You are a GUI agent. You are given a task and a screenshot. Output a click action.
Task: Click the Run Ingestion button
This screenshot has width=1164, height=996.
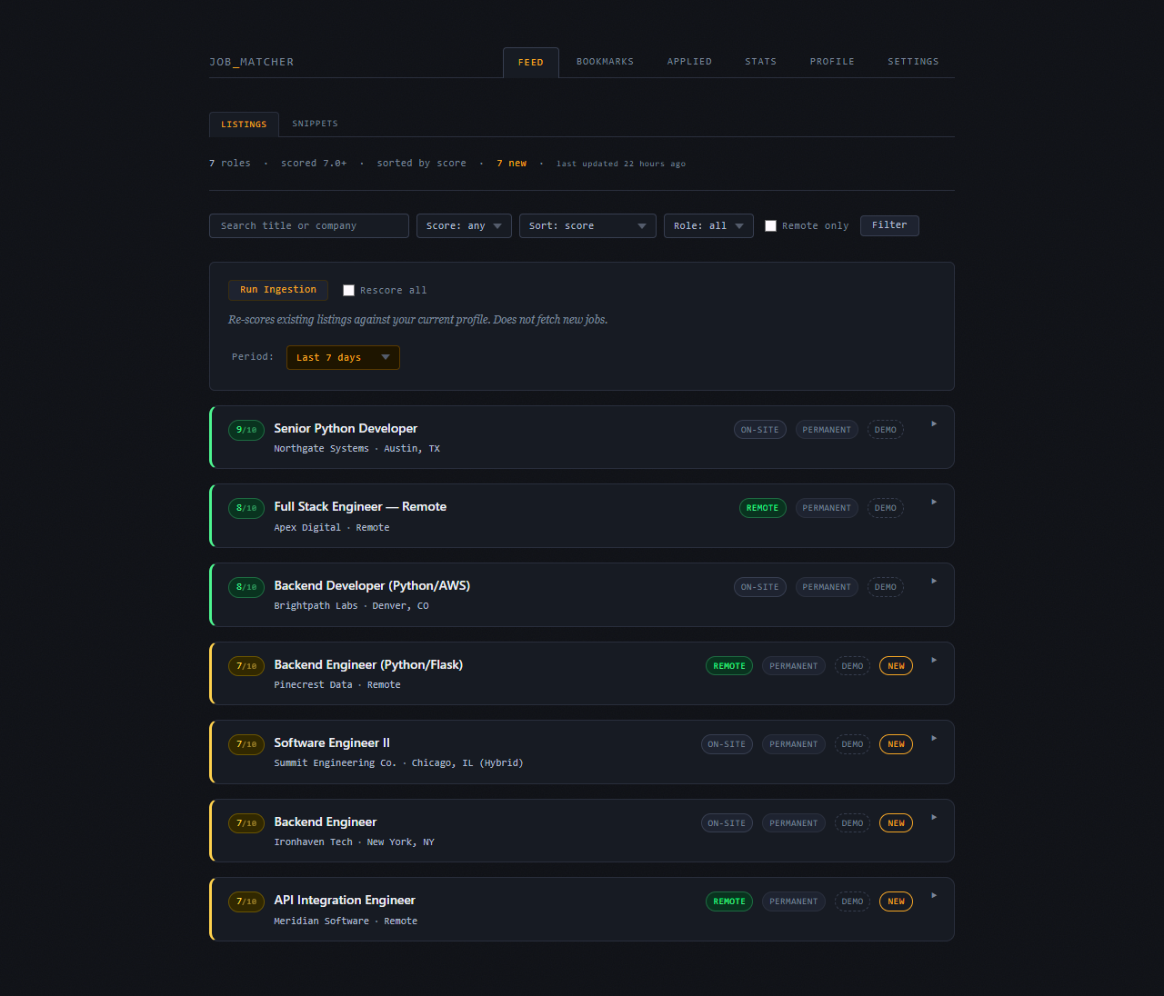pyautogui.click(x=278, y=290)
